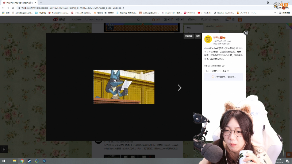Open the Rhythm Doctor bookmark
Image resolution: width=292 pixels, height=164 pixels.
[x=224, y=13]
